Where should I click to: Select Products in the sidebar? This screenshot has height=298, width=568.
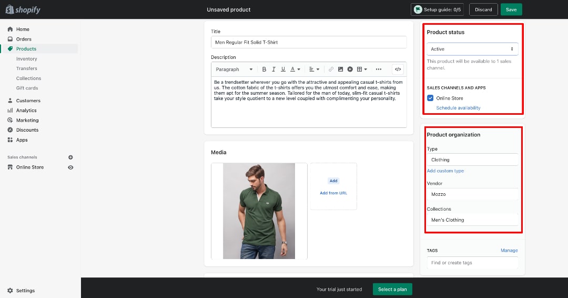(x=26, y=49)
